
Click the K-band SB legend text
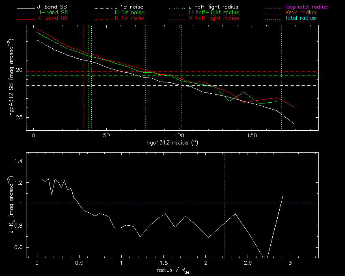click(x=52, y=18)
